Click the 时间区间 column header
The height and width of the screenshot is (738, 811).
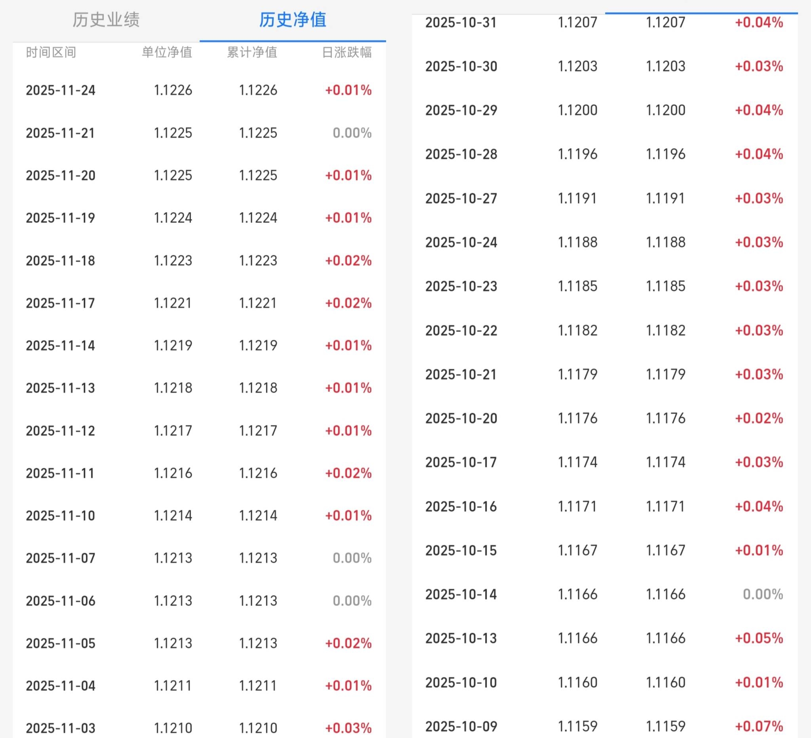click(51, 52)
